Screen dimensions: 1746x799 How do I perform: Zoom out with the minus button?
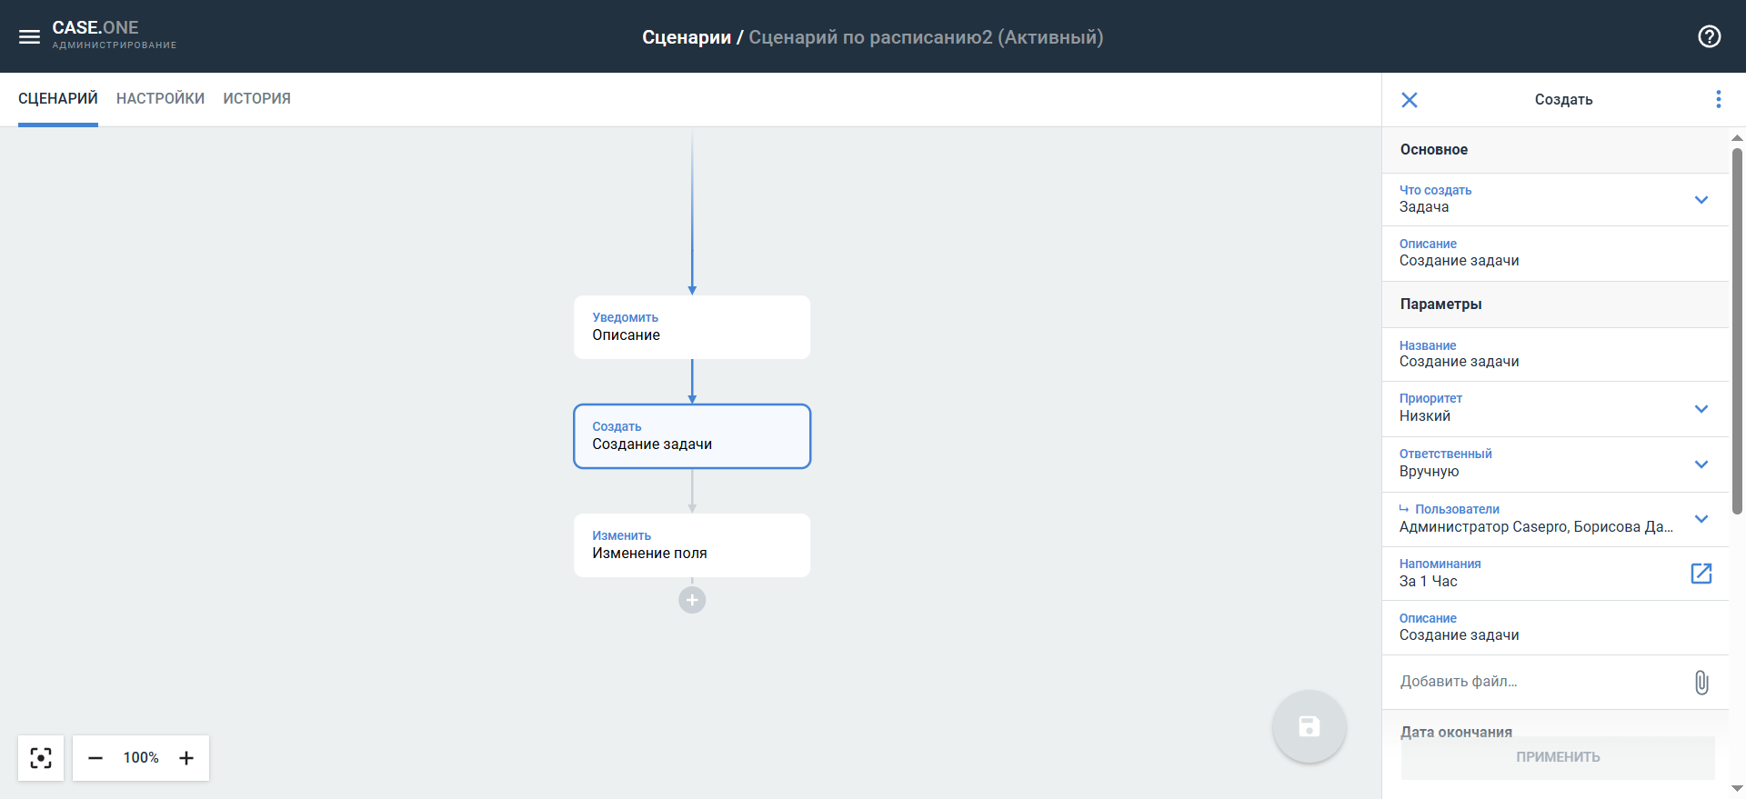point(95,757)
